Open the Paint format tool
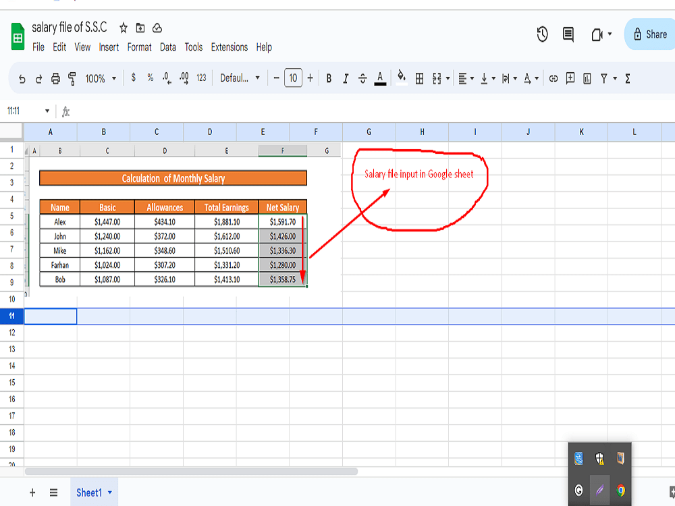Image resolution: width=675 pixels, height=506 pixels. 71,78
